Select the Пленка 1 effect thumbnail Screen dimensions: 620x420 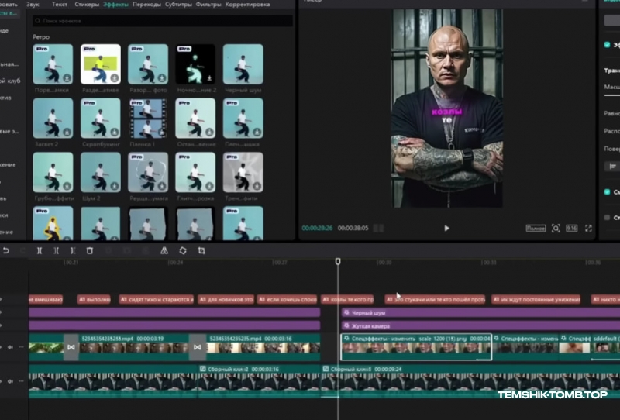(148, 119)
